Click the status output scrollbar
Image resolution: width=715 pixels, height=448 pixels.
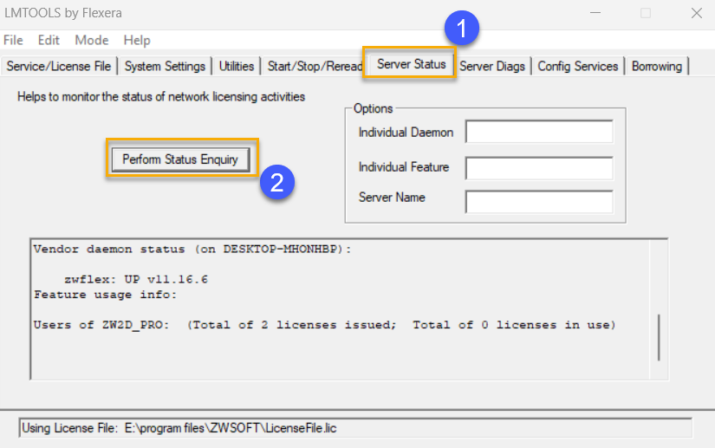(659, 336)
